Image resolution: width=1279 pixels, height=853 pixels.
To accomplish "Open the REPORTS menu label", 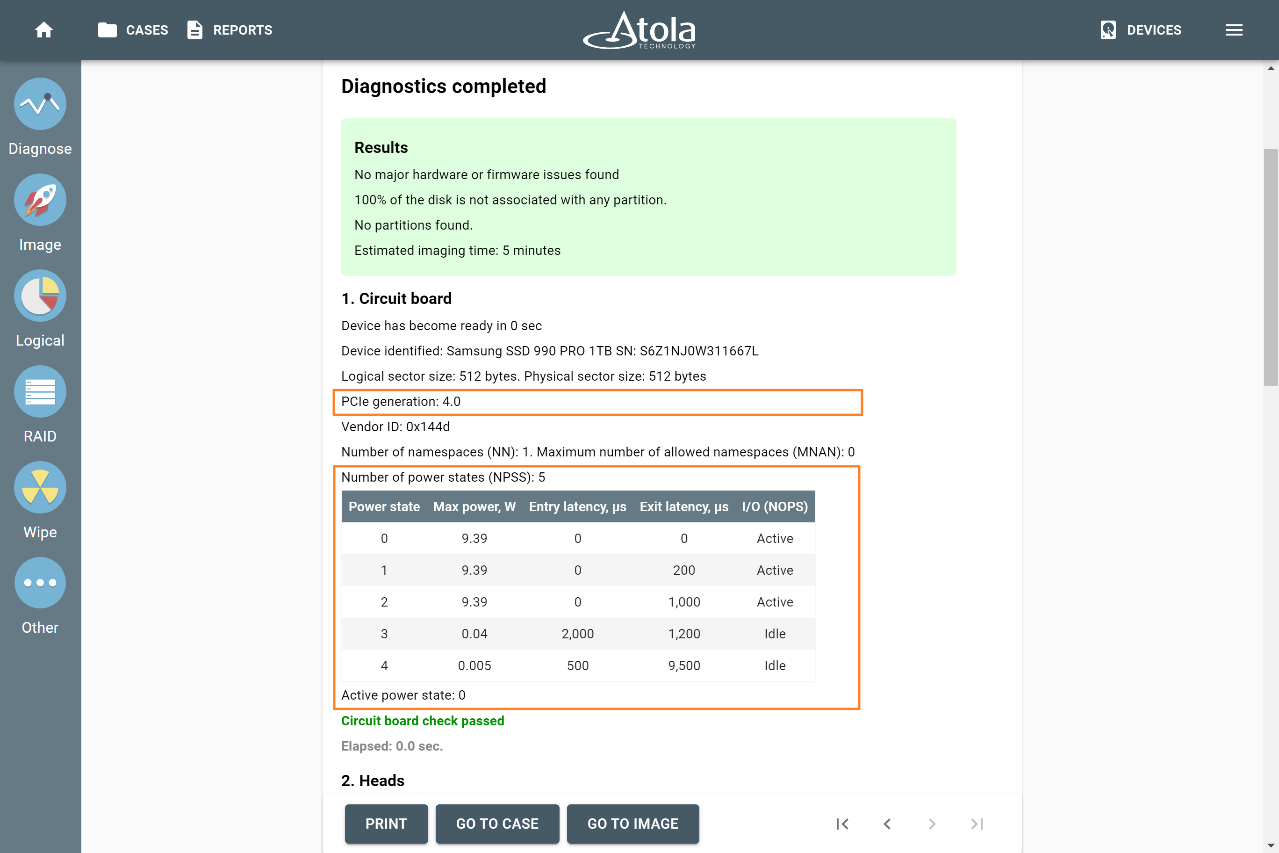I will [x=243, y=30].
